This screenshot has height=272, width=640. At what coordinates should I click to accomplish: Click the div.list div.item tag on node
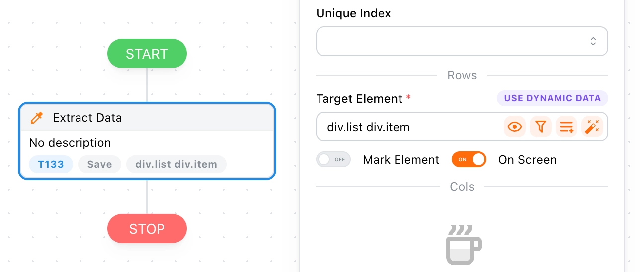[176, 164]
